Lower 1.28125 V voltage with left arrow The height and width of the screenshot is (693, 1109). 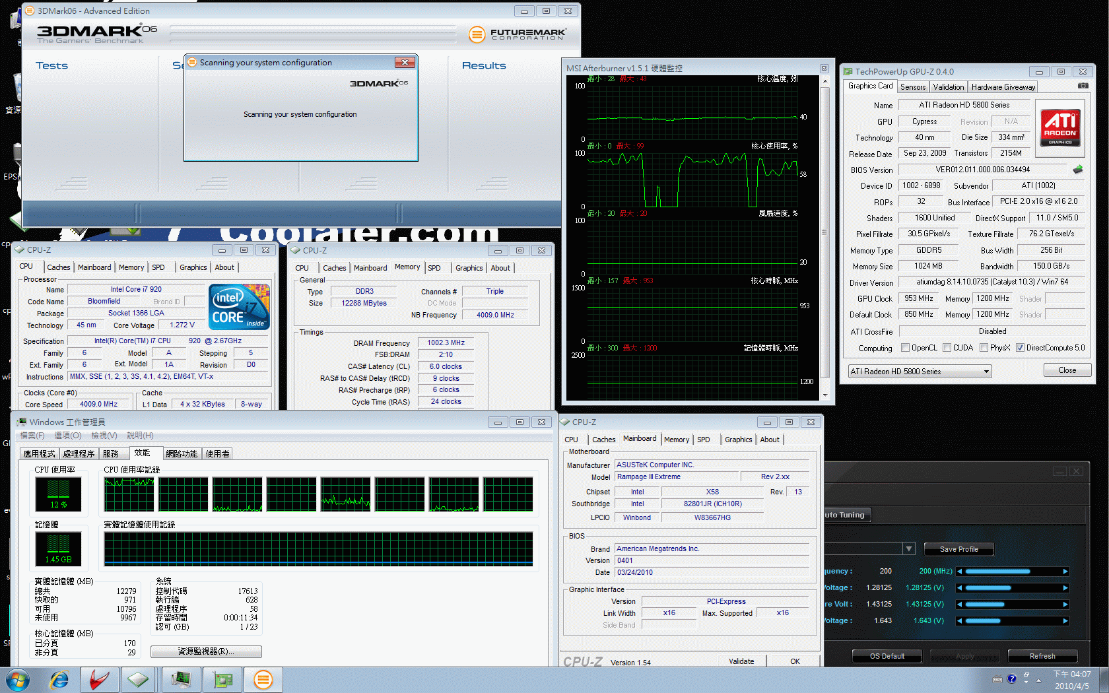point(959,588)
